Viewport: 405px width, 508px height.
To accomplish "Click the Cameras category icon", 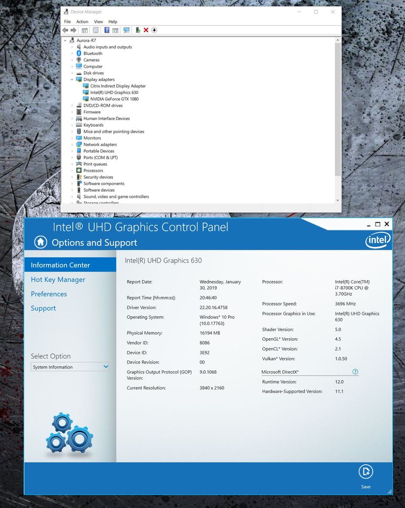I will click(79, 59).
